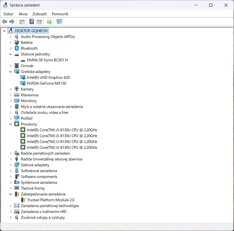Open properties using the properties toolbar icon

click(x=39, y=22)
